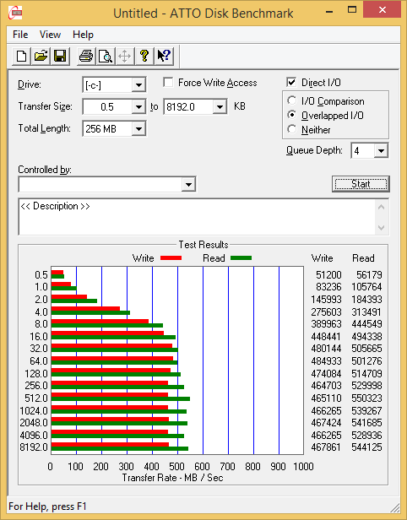
Task: Click the New document toolbar icon
Action: pyautogui.click(x=22, y=56)
